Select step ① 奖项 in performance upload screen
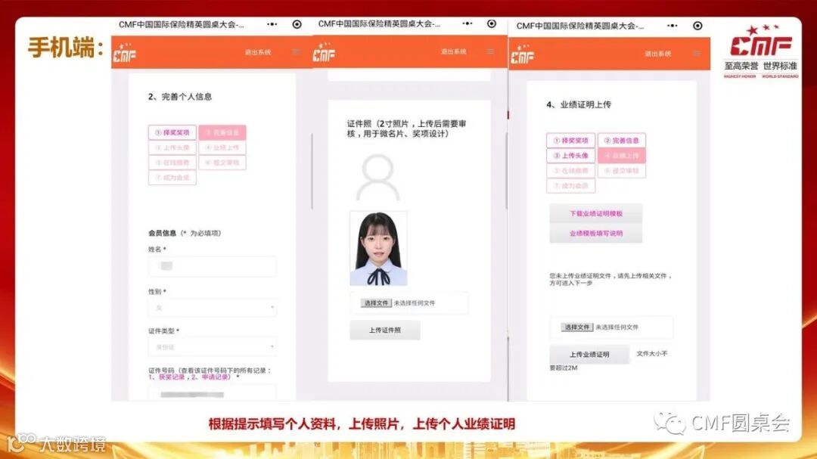817x459 pixels. tap(571, 141)
